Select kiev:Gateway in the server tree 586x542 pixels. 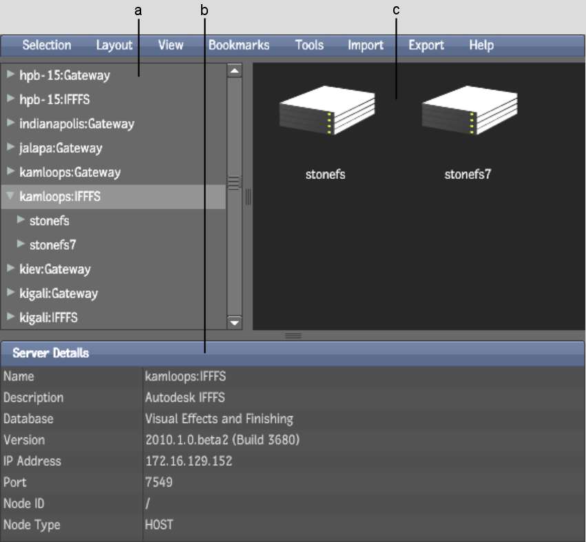54,269
